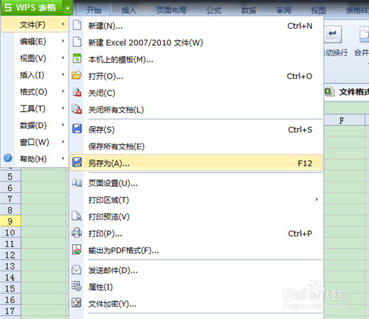Open 属性(I) menu entry
This screenshot has height=319, width=369.
click(196, 287)
